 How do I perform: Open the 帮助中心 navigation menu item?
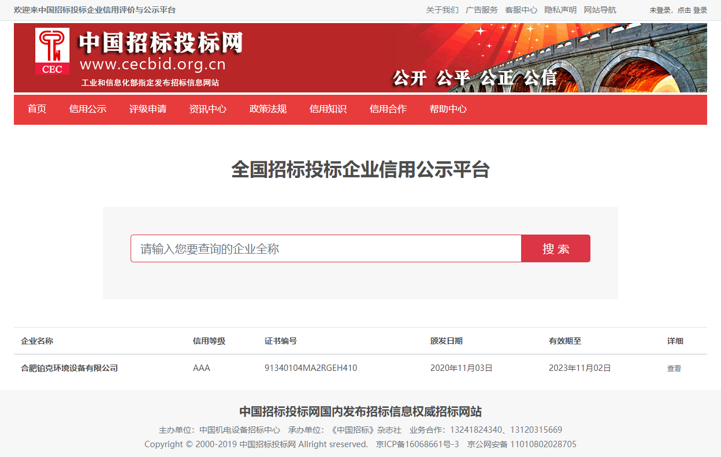(448, 109)
